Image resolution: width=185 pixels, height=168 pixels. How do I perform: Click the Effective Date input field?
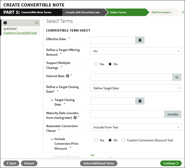tap(113, 40)
